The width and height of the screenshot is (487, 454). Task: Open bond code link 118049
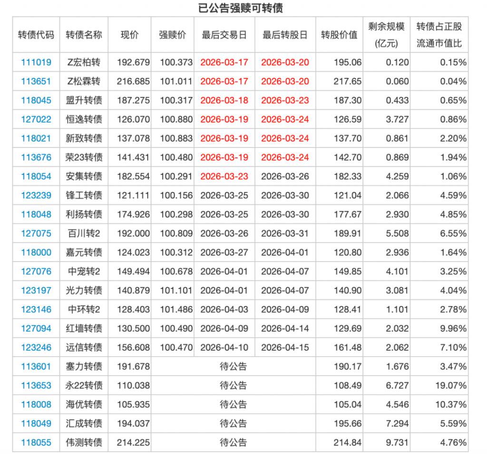point(36,424)
